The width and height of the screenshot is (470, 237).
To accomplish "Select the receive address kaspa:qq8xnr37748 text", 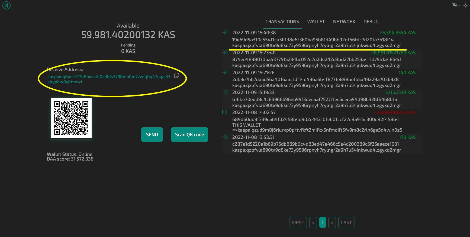I will tap(109, 79).
